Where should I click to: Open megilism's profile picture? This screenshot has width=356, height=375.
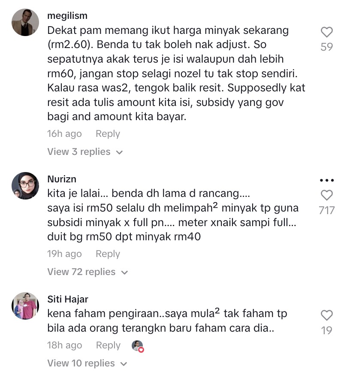click(x=25, y=22)
